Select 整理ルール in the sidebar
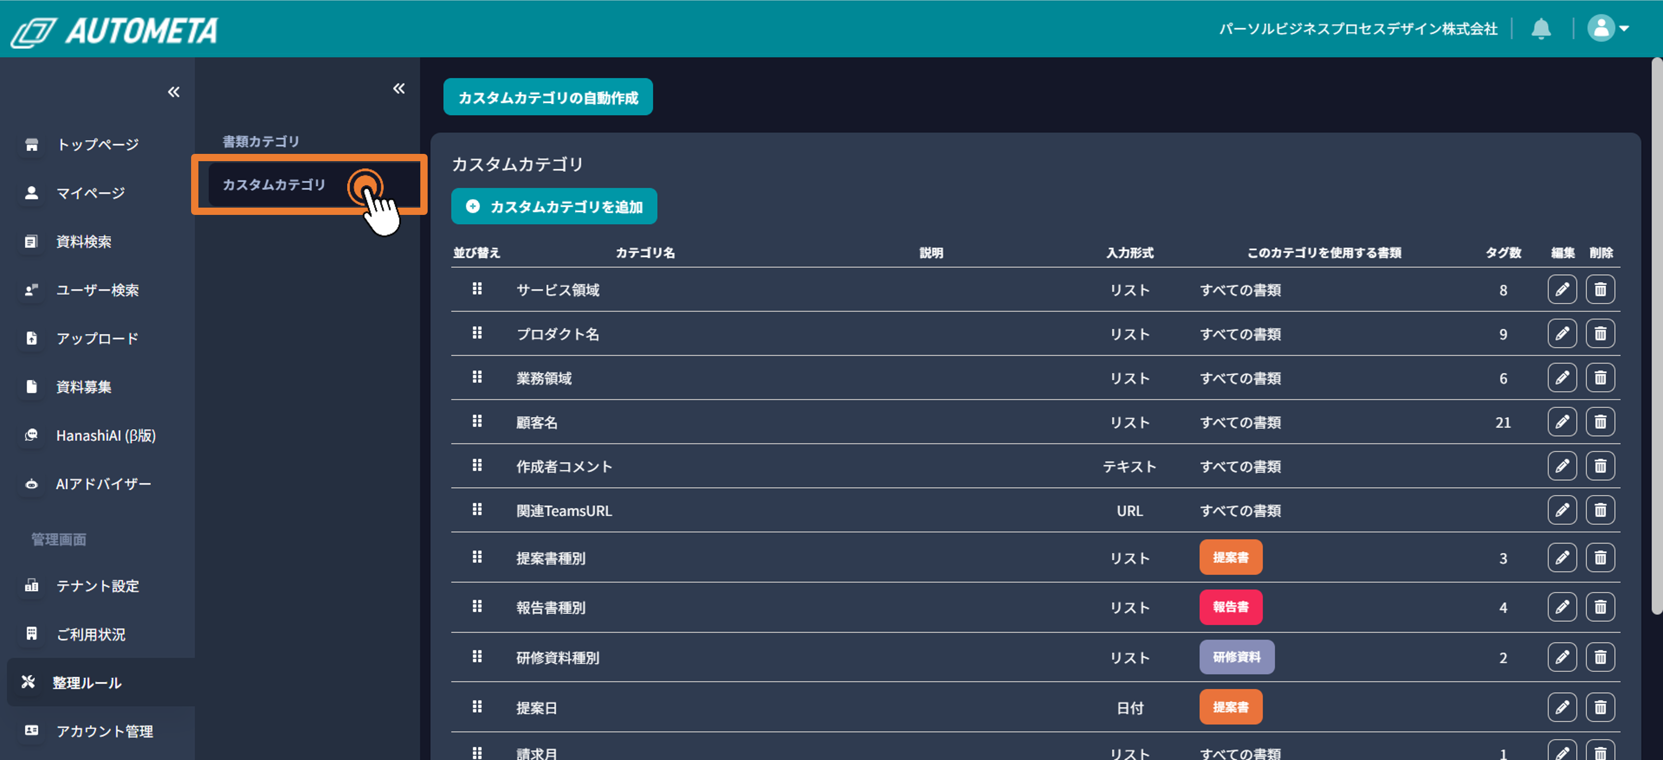 click(101, 682)
